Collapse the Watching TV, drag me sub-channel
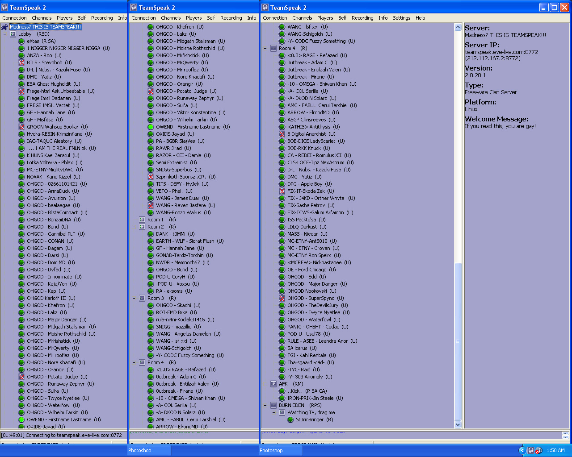The width and height of the screenshot is (572, 457). pyautogui.click(x=274, y=412)
